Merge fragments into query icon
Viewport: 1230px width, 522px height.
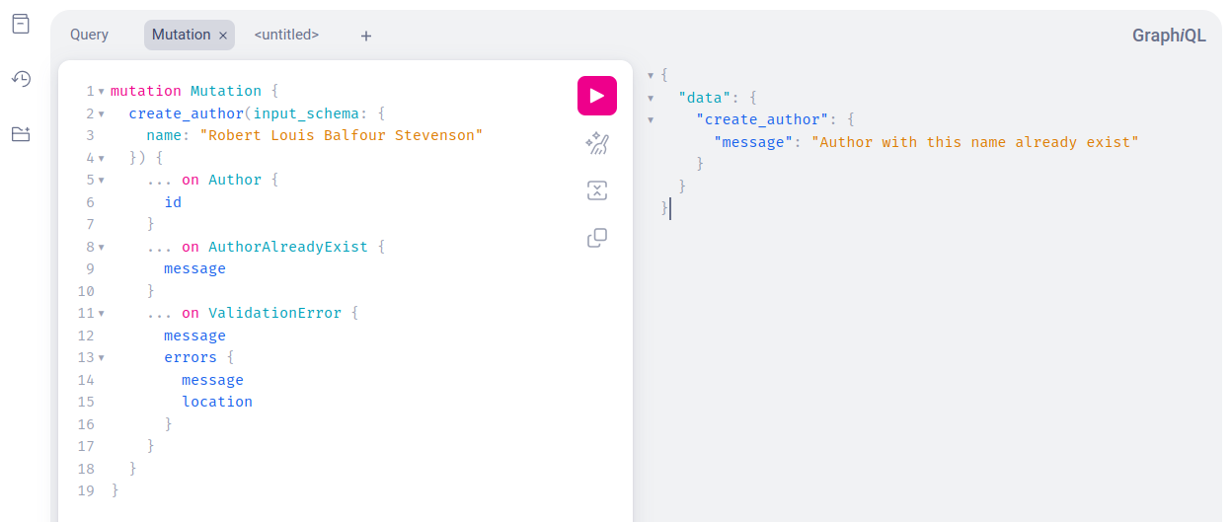click(597, 190)
